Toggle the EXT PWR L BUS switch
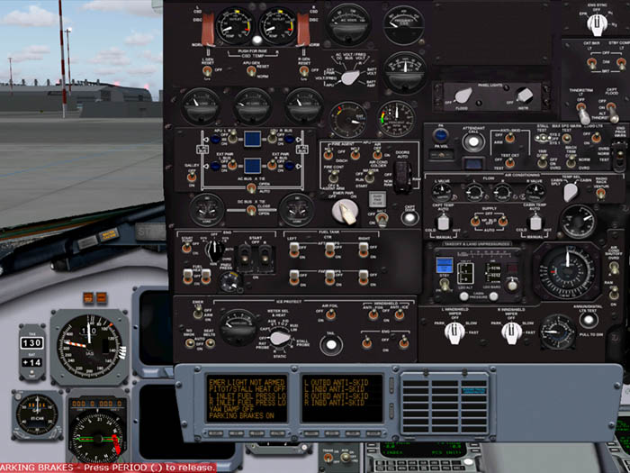630x473 pixels. (x=232, y=165)
